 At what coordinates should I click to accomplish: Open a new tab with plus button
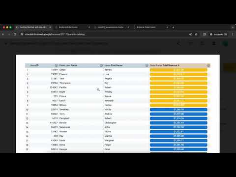[x=173, y=27]
